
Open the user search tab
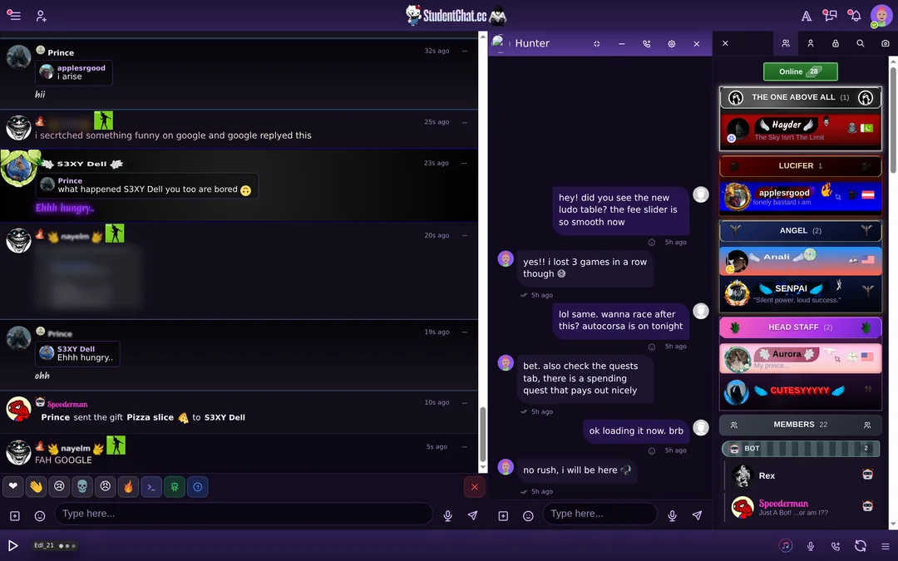(861, 43)
